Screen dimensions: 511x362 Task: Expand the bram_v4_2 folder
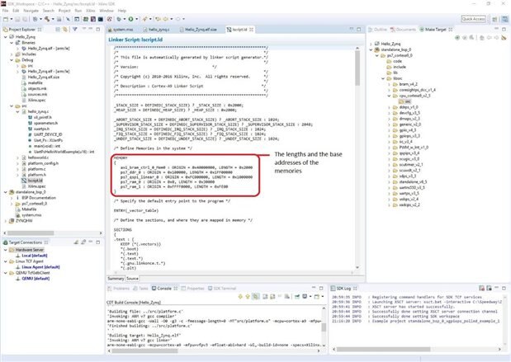point(388,84)
